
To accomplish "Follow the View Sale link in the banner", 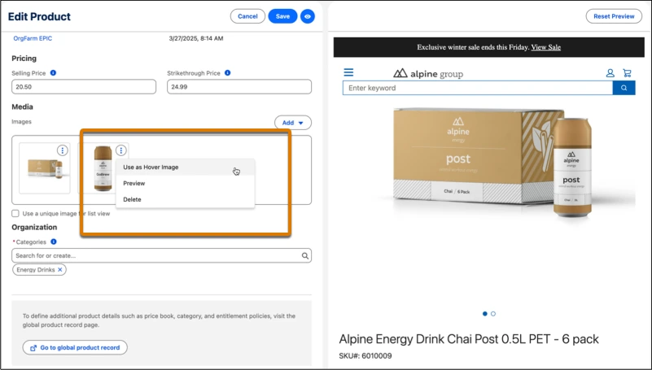I will coord(545,47).
